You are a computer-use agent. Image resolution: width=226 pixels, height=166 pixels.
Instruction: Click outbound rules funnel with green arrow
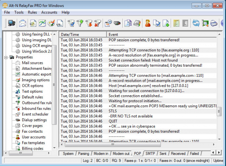click(80, 23)
